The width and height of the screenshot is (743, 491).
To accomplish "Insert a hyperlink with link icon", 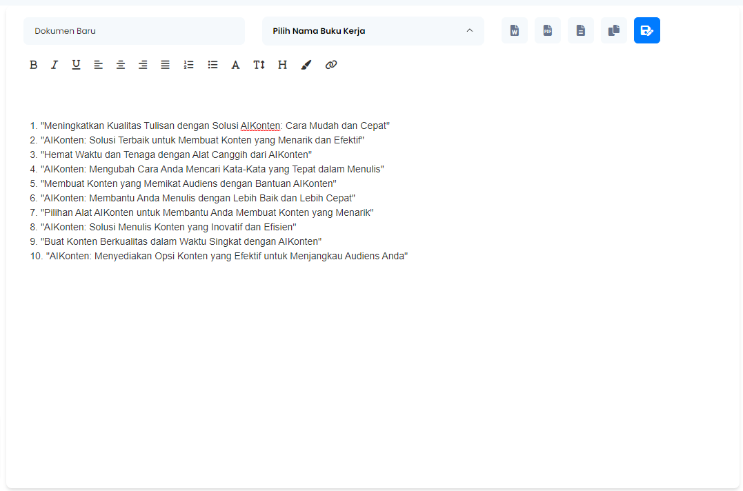I will pyautogui.click(x=330, y=65).
